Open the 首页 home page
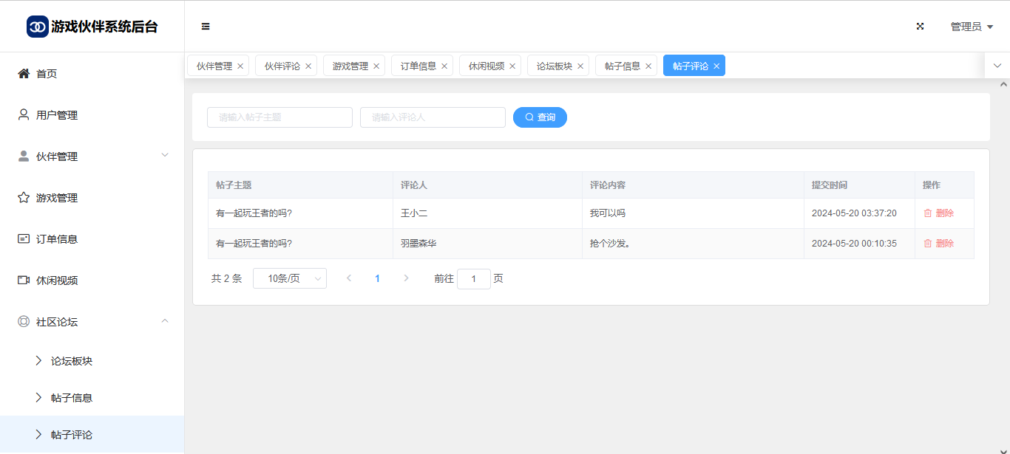 click(46, 74)
